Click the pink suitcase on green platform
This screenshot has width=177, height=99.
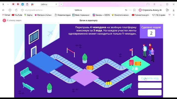pyautogui.click(x=131, y=62)
